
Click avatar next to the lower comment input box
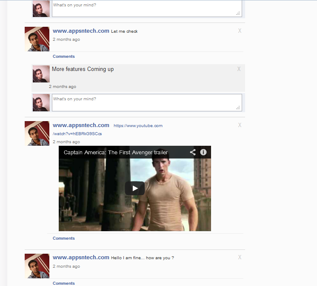point(41,102)
